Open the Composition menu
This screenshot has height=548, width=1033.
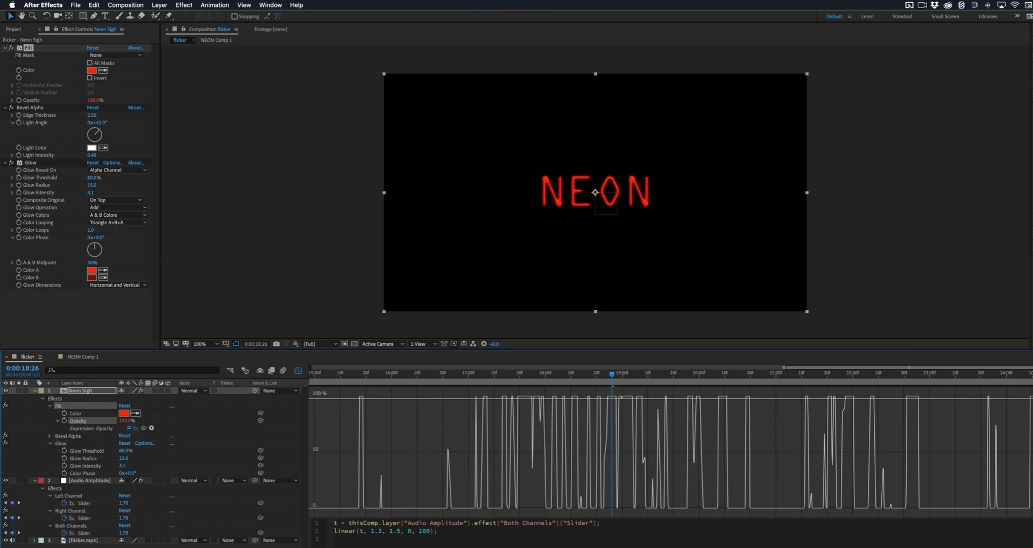click(x=125, y=5)
